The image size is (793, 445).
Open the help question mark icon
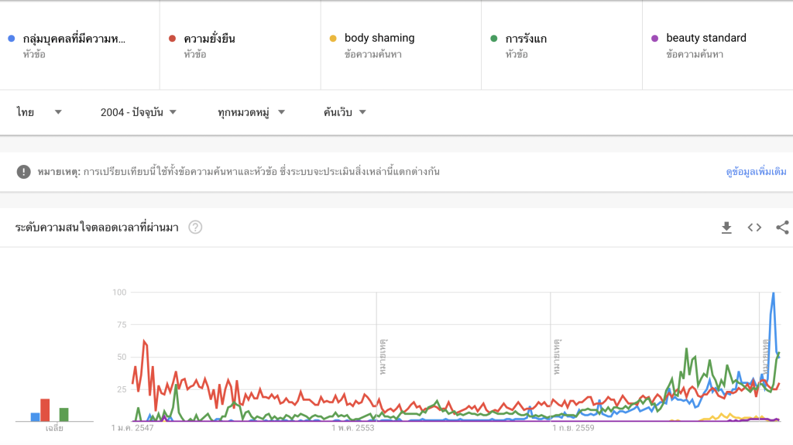coord(196,227)
